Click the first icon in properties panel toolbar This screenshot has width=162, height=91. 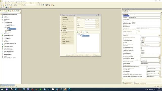tap(123, 11)
